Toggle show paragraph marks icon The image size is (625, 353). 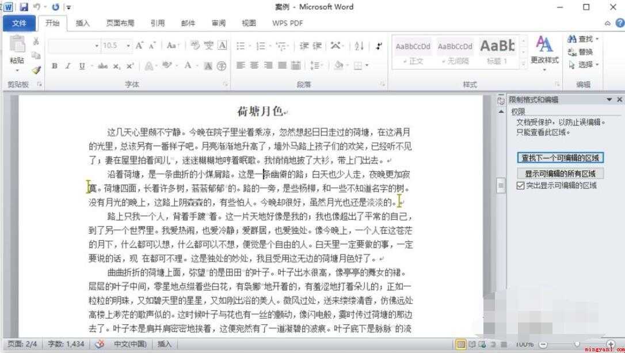379,46
